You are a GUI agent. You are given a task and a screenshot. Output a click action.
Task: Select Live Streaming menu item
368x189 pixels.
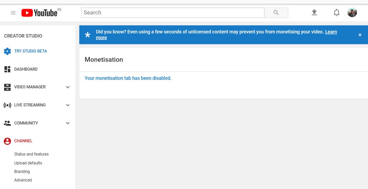point(30,105)
